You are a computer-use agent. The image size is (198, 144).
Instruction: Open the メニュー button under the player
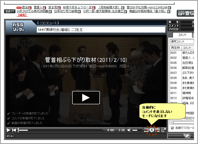click(x=10, y=136)
